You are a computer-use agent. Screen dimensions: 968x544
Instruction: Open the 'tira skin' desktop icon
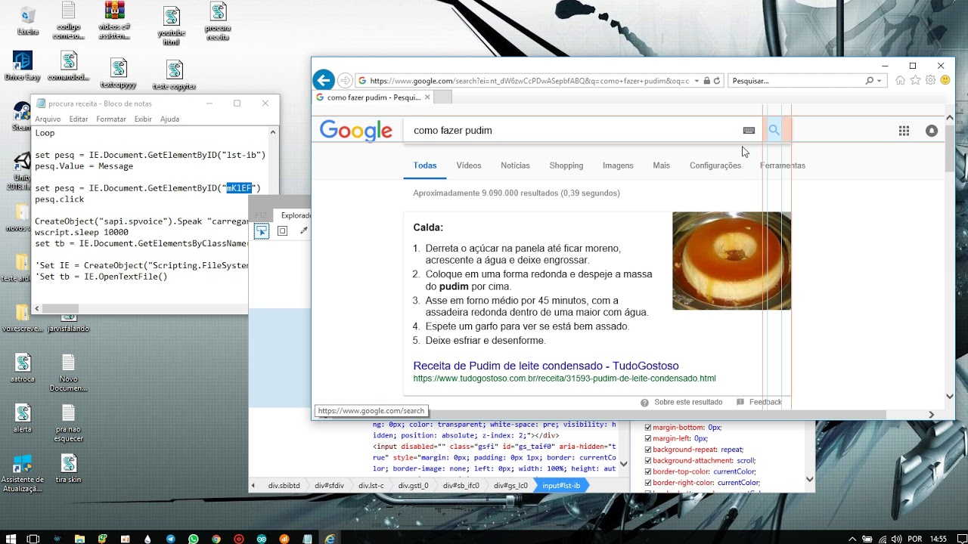69,469
